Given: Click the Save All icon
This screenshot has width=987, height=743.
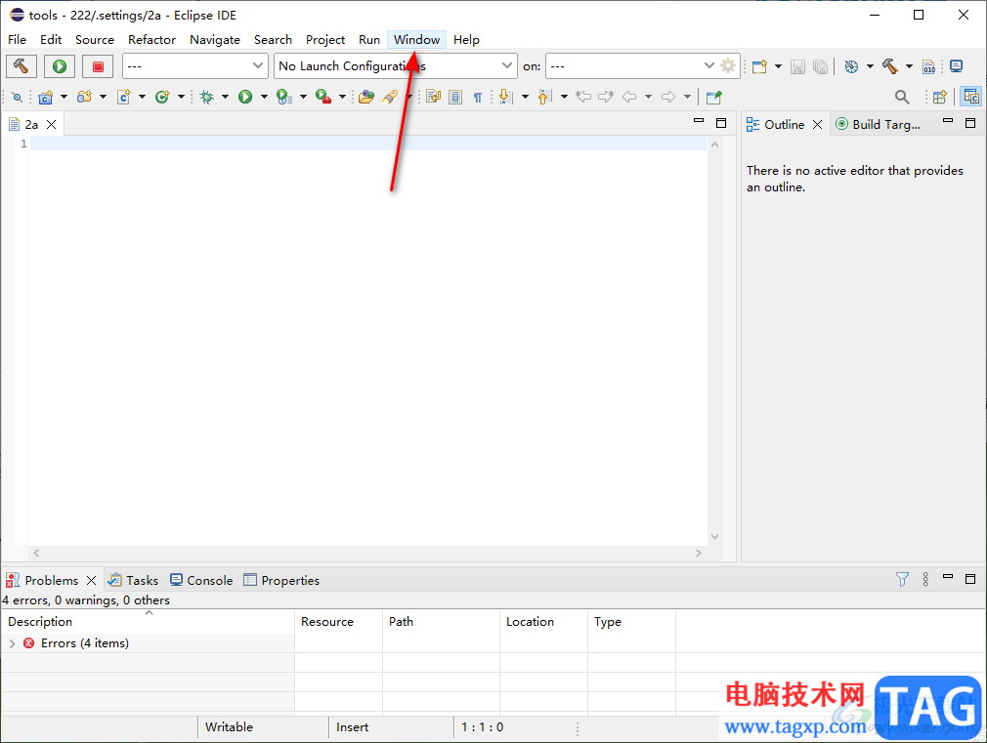Looking at the screenshot, I should tap(820, 66).
